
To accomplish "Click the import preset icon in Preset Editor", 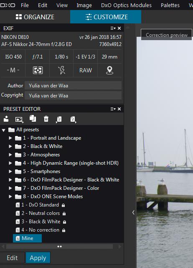I will tap(6, 119).
